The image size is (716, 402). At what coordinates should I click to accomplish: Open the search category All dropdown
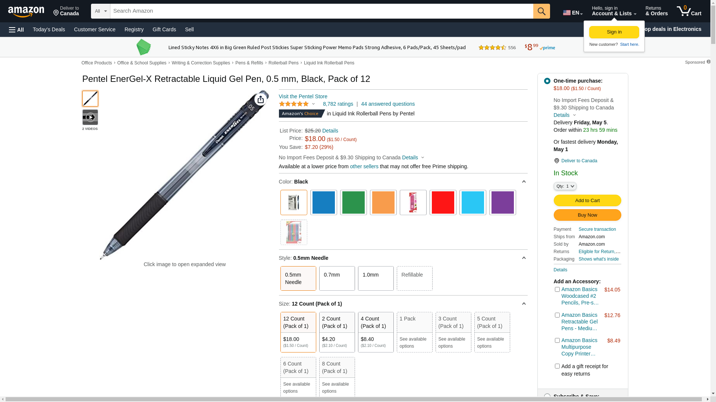point(101,11)
